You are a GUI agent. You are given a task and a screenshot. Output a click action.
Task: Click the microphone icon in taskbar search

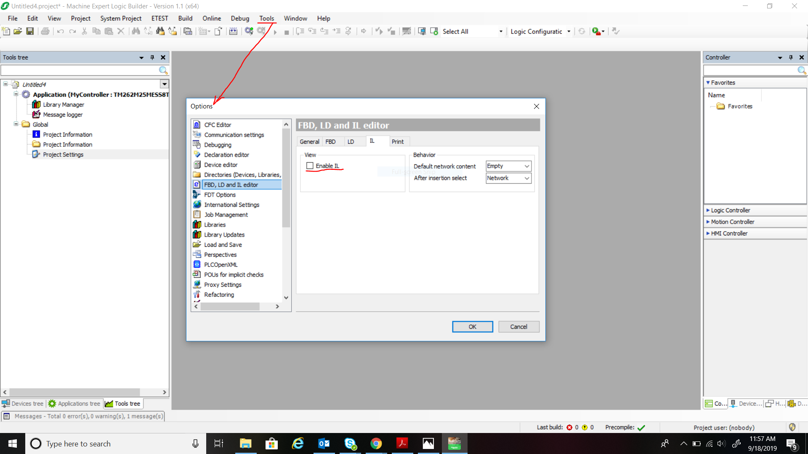click(x=195, y=443)
